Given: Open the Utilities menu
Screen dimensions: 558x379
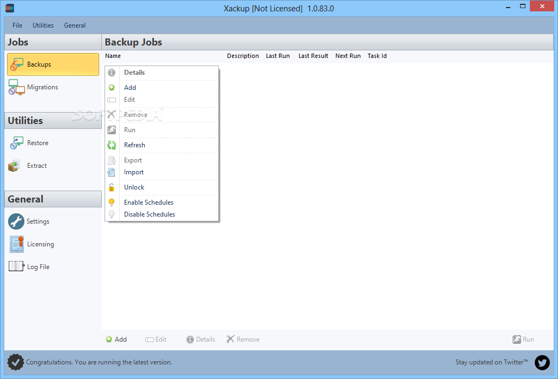Looking at the screenshot, I should pyautogui.click(x=43, y=25).
